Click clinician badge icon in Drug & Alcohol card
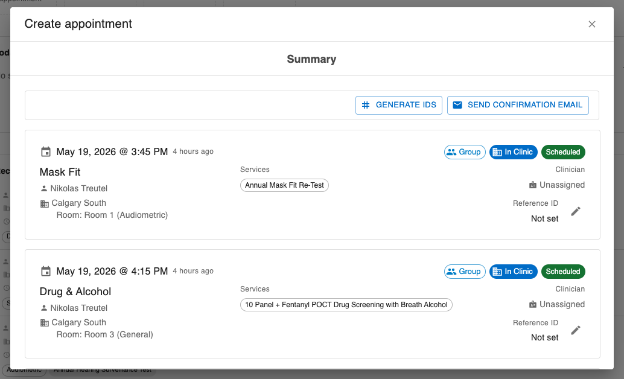This screenshot has width=624, height=379. [533, 304]
